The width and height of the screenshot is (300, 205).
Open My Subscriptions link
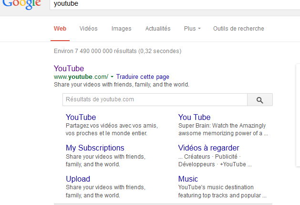[x=95, y=148]
